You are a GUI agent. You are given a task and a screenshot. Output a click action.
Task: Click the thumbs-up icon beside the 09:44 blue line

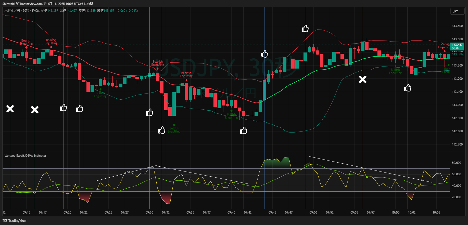point(264,54)
